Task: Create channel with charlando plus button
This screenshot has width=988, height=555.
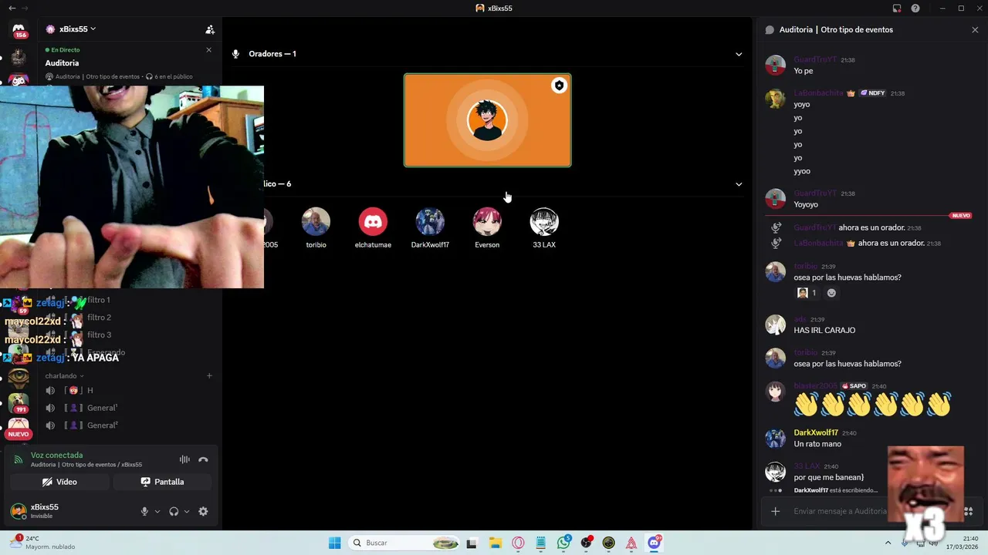Action: (x=209, y=376)
